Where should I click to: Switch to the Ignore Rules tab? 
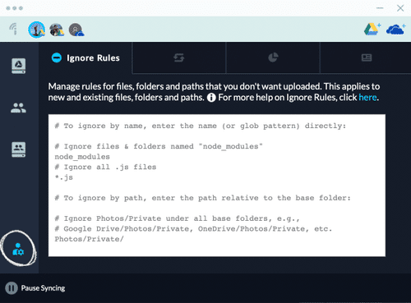click(x=85, y=58)
